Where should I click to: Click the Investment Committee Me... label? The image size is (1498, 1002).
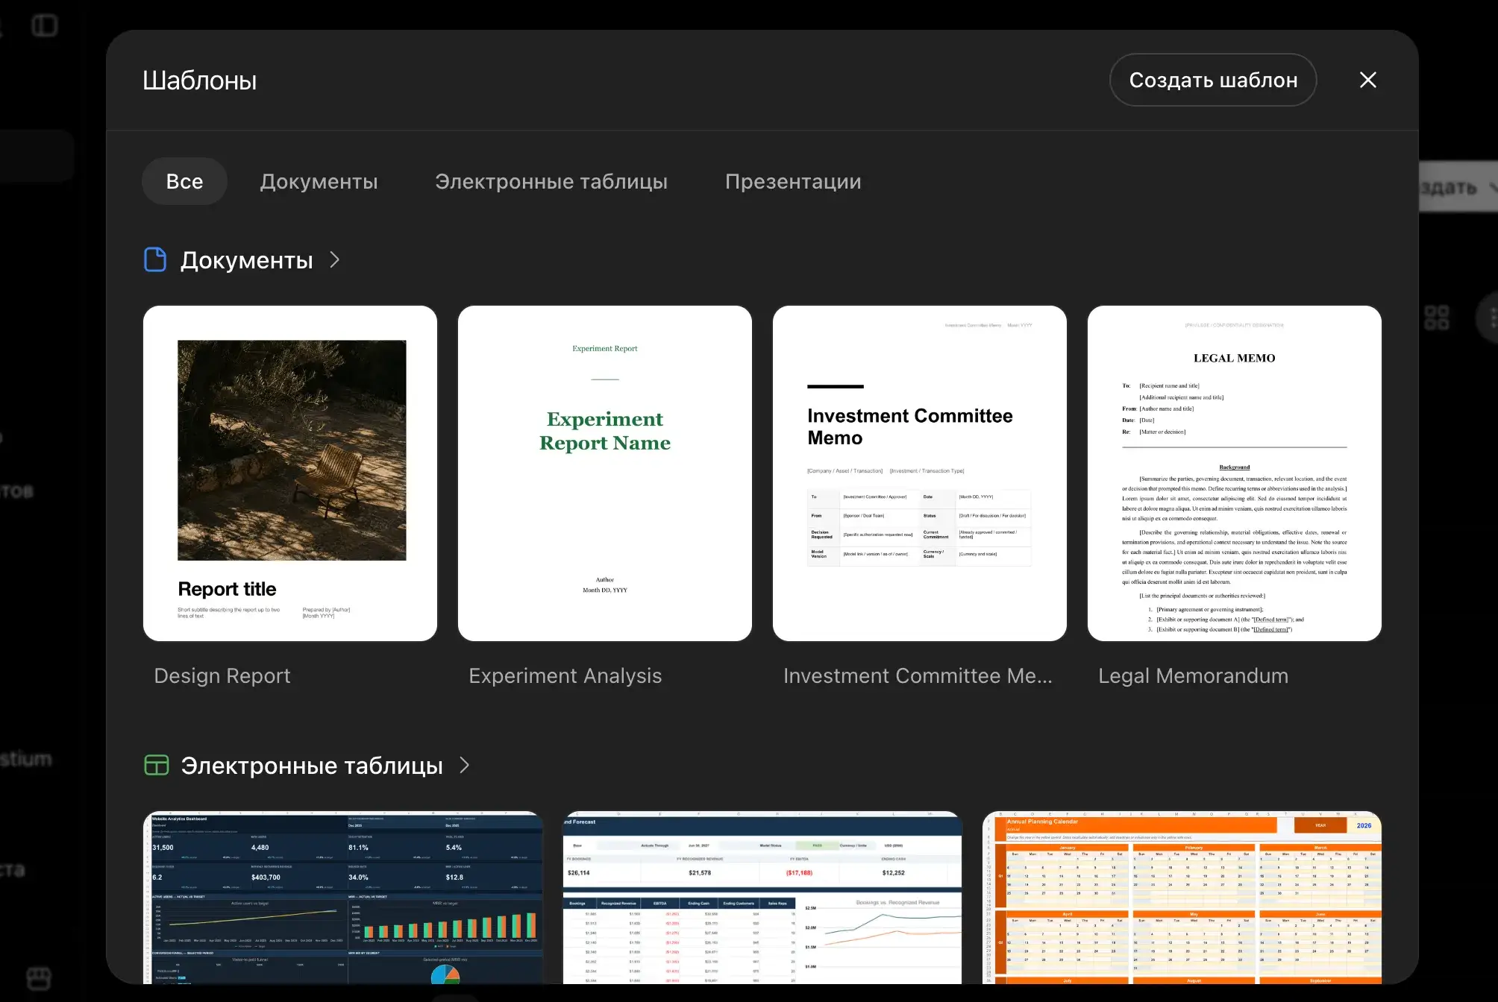[x=918, y=675]
